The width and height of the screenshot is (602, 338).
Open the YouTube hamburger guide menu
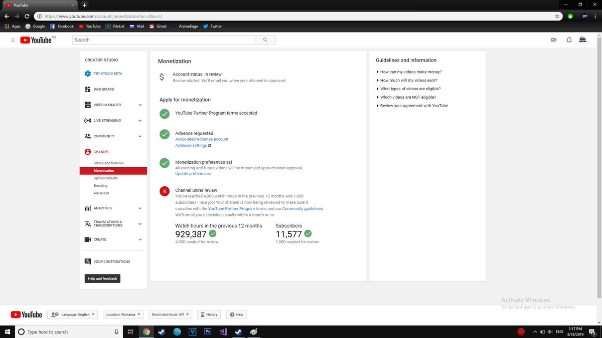(13, 40)
